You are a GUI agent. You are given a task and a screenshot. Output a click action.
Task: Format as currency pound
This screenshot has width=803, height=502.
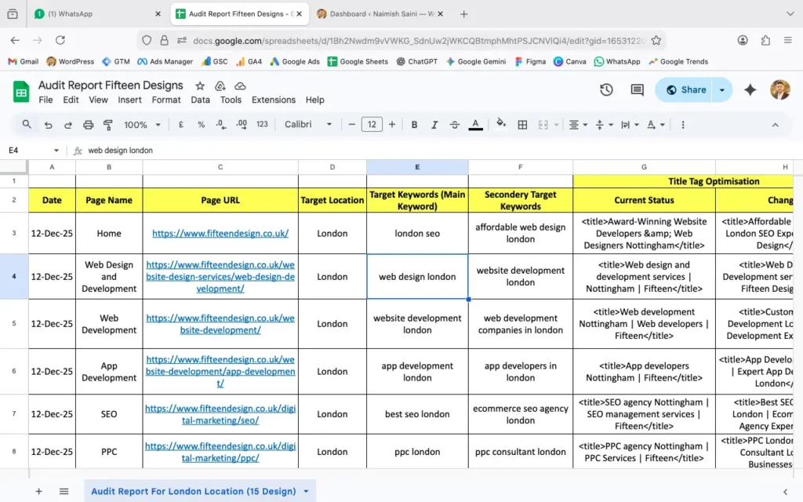pos(181,125)
